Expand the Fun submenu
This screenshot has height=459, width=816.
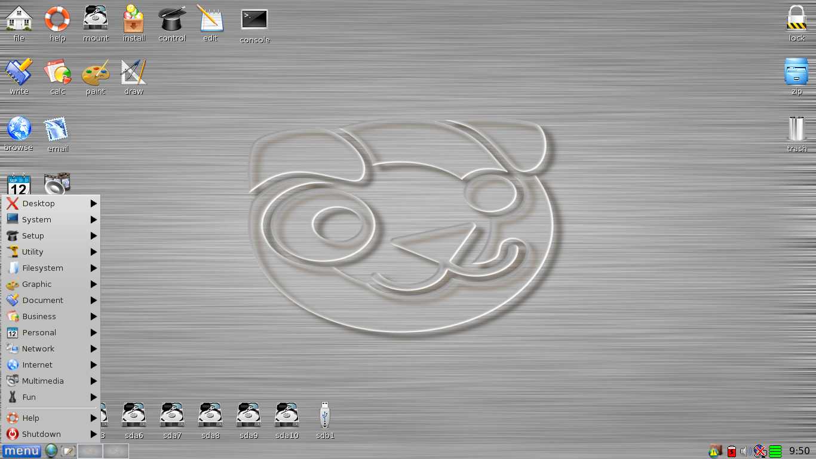coord(51,397)
